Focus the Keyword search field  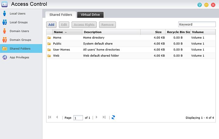[x=196, y=24]
